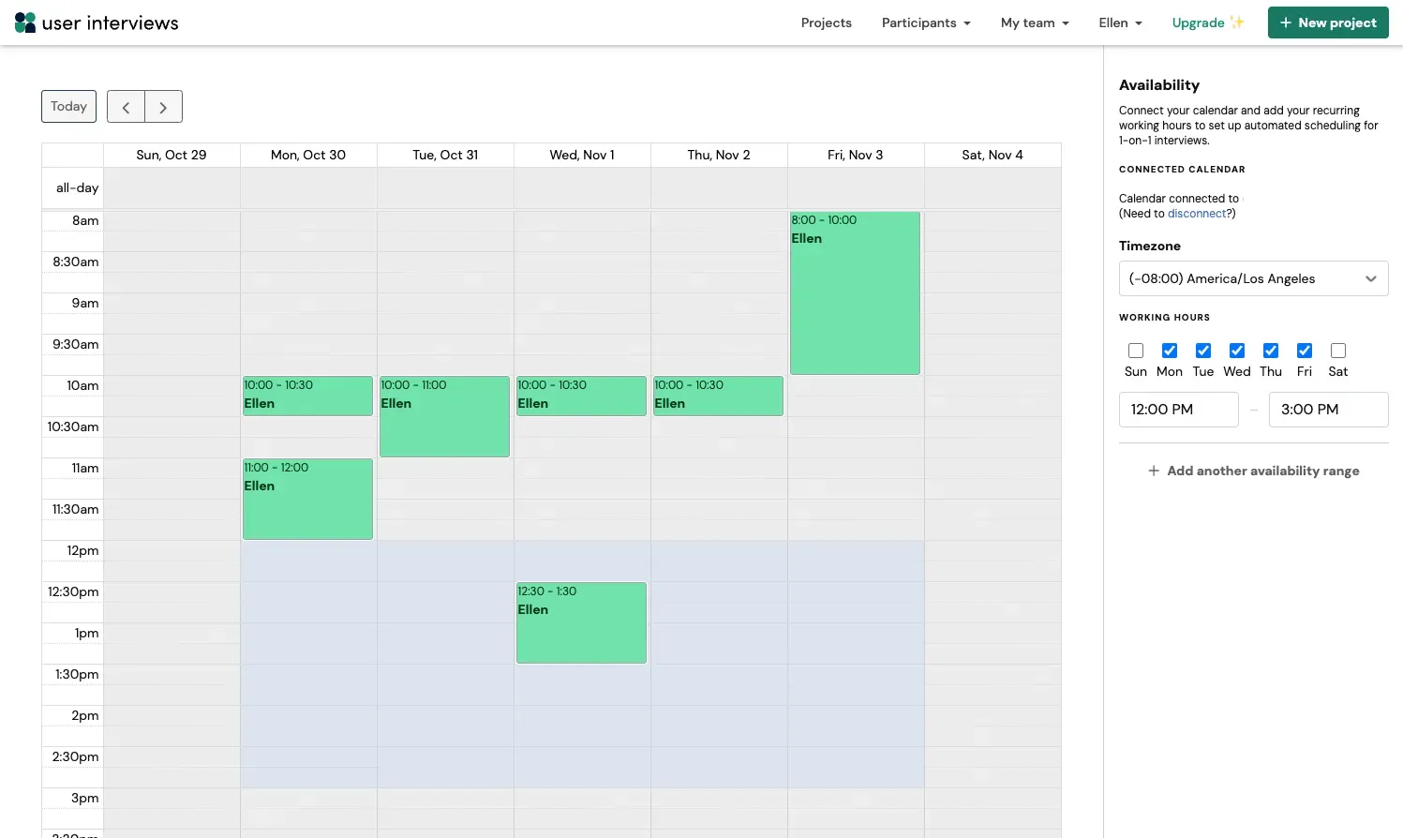Open the Ellen account menu
1403x838 pixels.
[1120, 22]
